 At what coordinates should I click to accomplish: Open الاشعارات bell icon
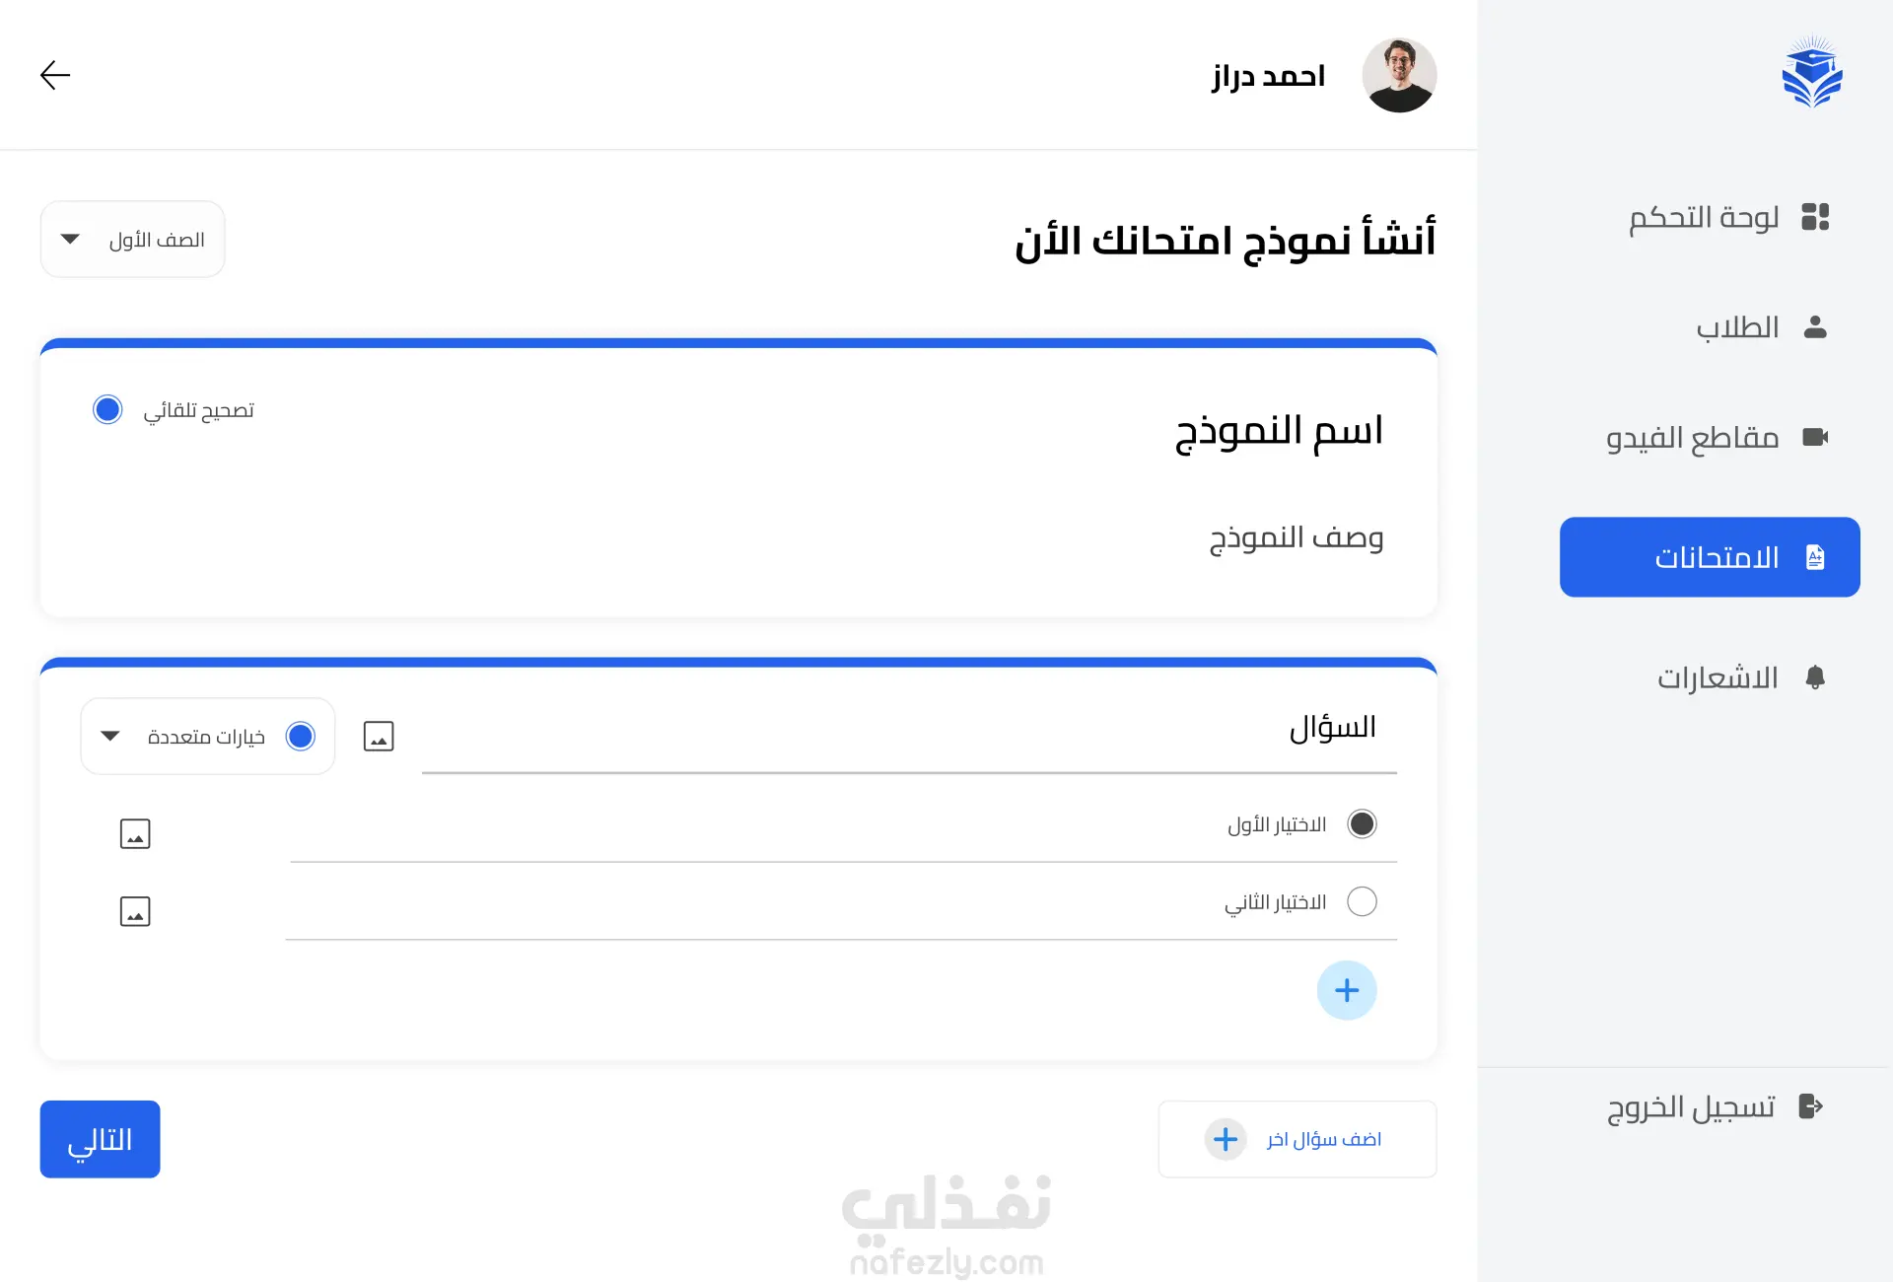coord(1815,677)
